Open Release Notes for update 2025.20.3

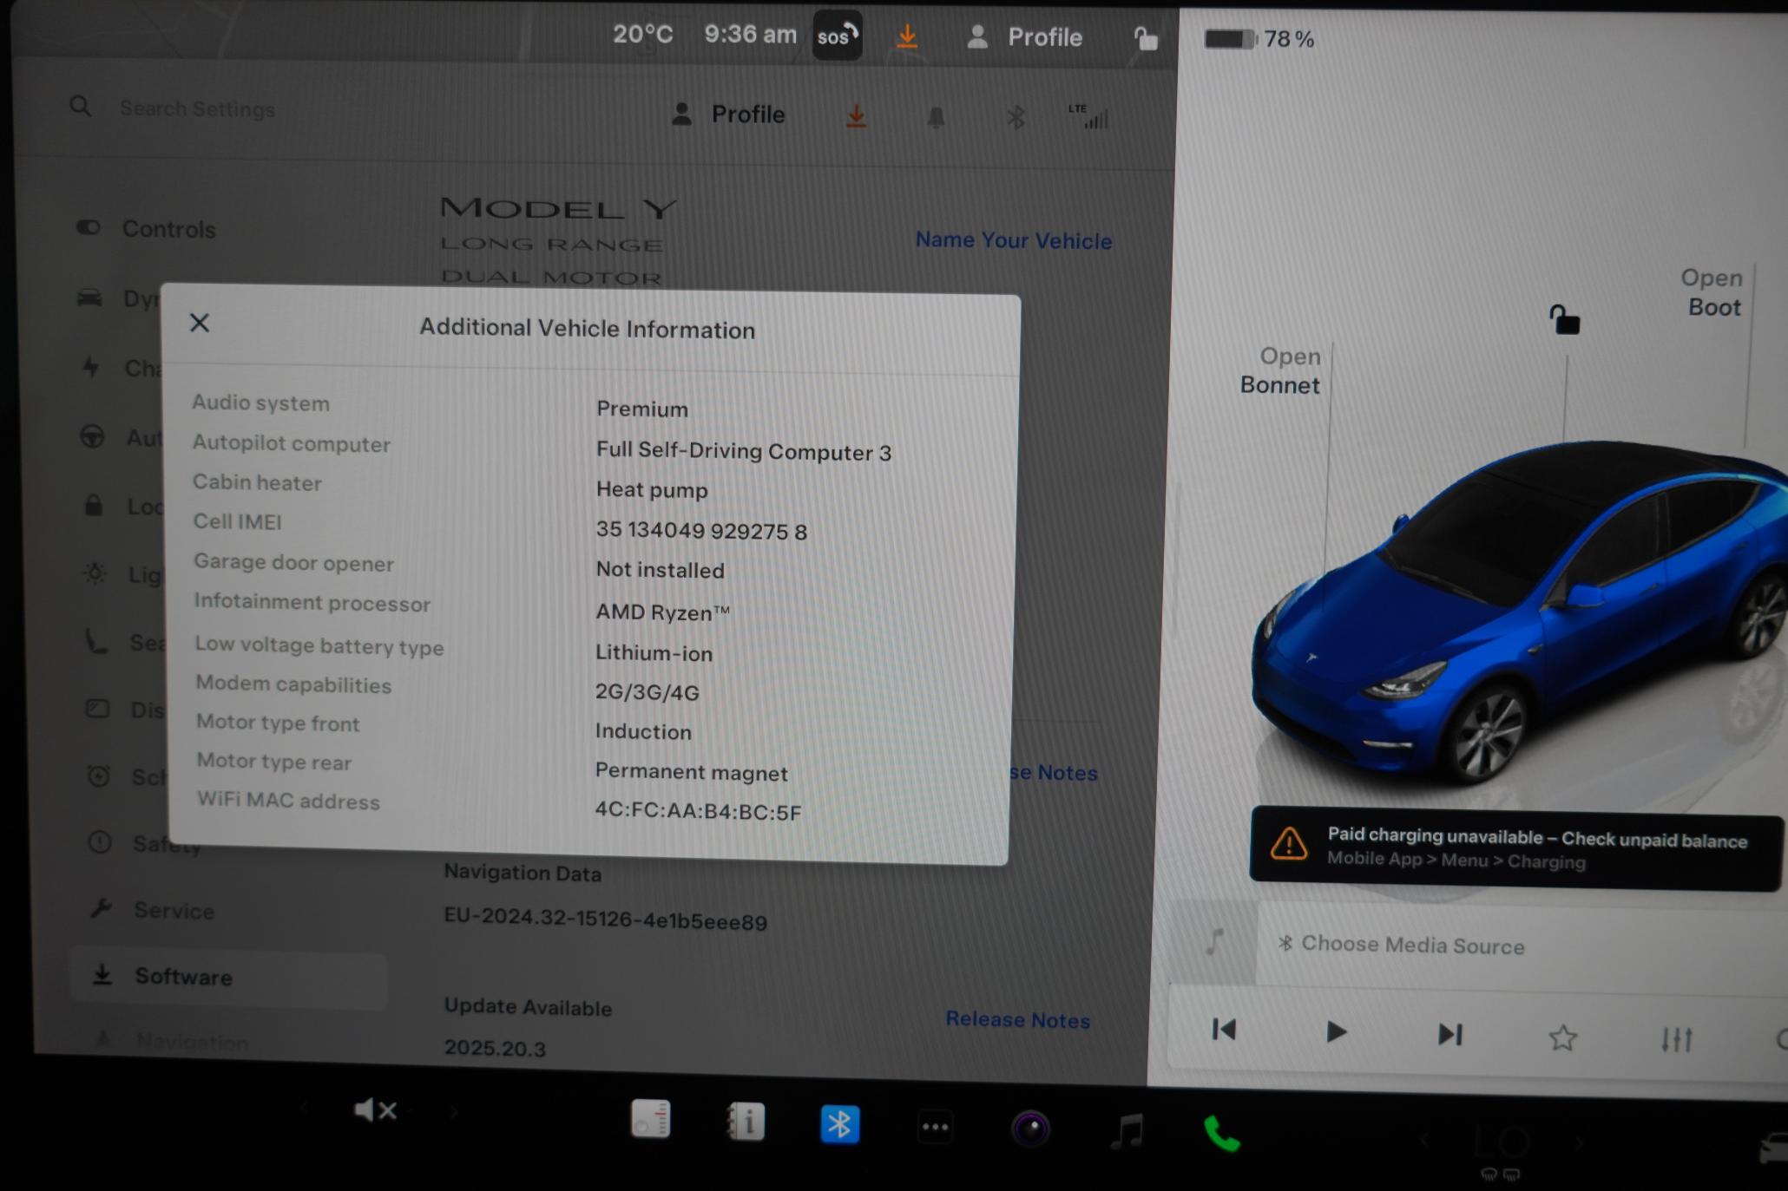1017,1019
